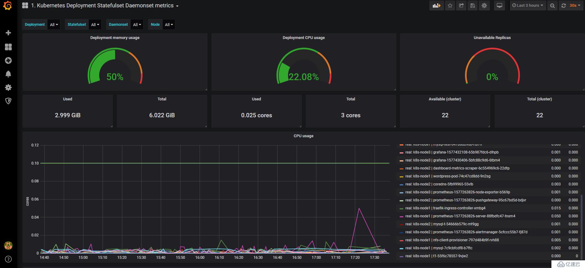Click the 0.025 cores used value
Image resolution: width=585 pixels, height=268 pixels.
click(x=257, y=115)
